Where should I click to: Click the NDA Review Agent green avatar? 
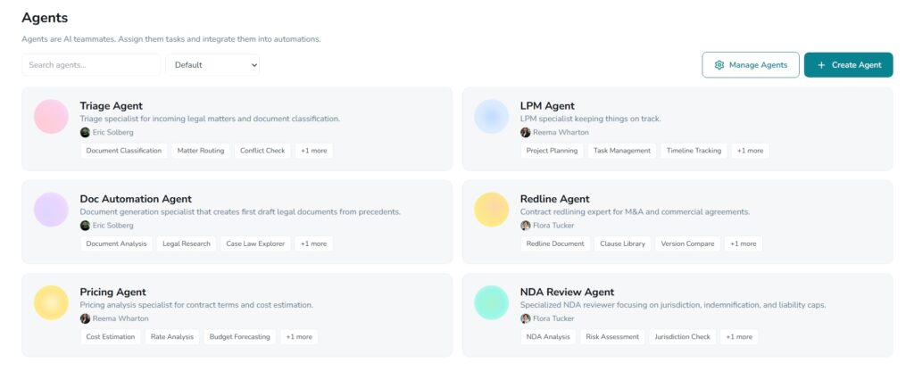tap(492, 302)
